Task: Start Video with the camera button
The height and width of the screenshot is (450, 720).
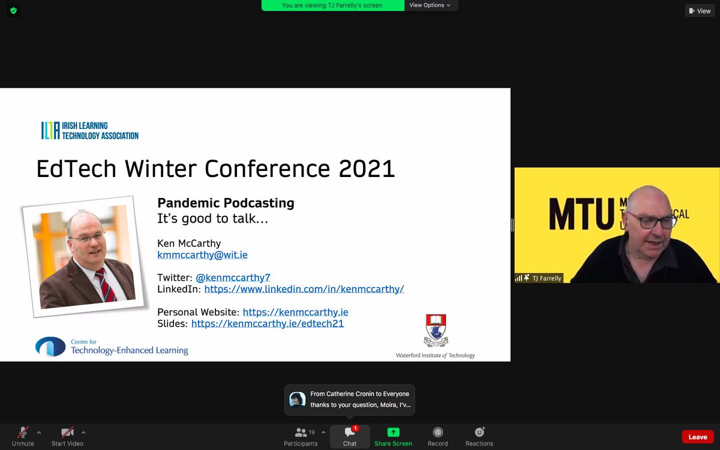Action: 67,436
